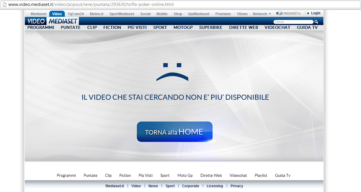Open GUIDA TV in main navigation
This screenshot has width=361, height=192.
[x=307, y=27]
